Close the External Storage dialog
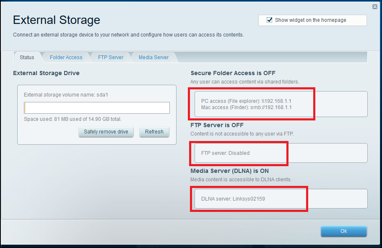382x248 pixels. 374,6
